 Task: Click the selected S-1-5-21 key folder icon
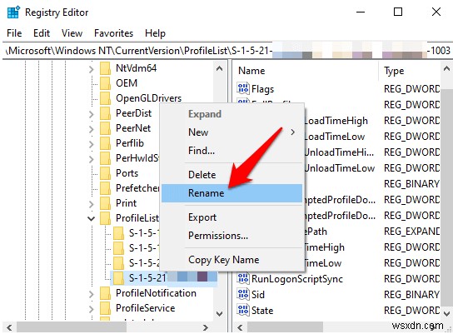click(x=118, y=278)
